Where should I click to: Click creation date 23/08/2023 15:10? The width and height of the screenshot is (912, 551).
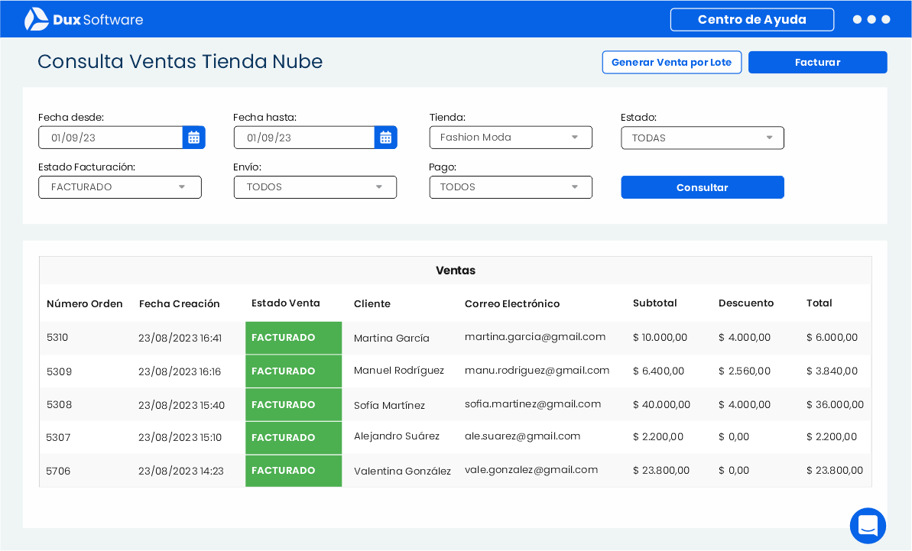[x=180, y=437]
